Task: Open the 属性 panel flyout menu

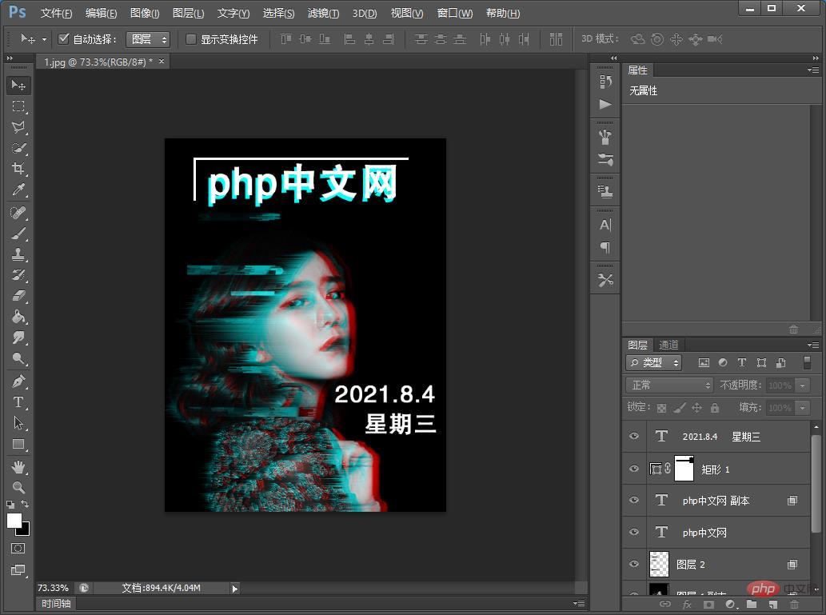Action: [813, 70]
